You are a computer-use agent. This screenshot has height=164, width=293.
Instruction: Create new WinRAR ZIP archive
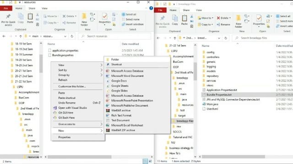tap(137, 130)
